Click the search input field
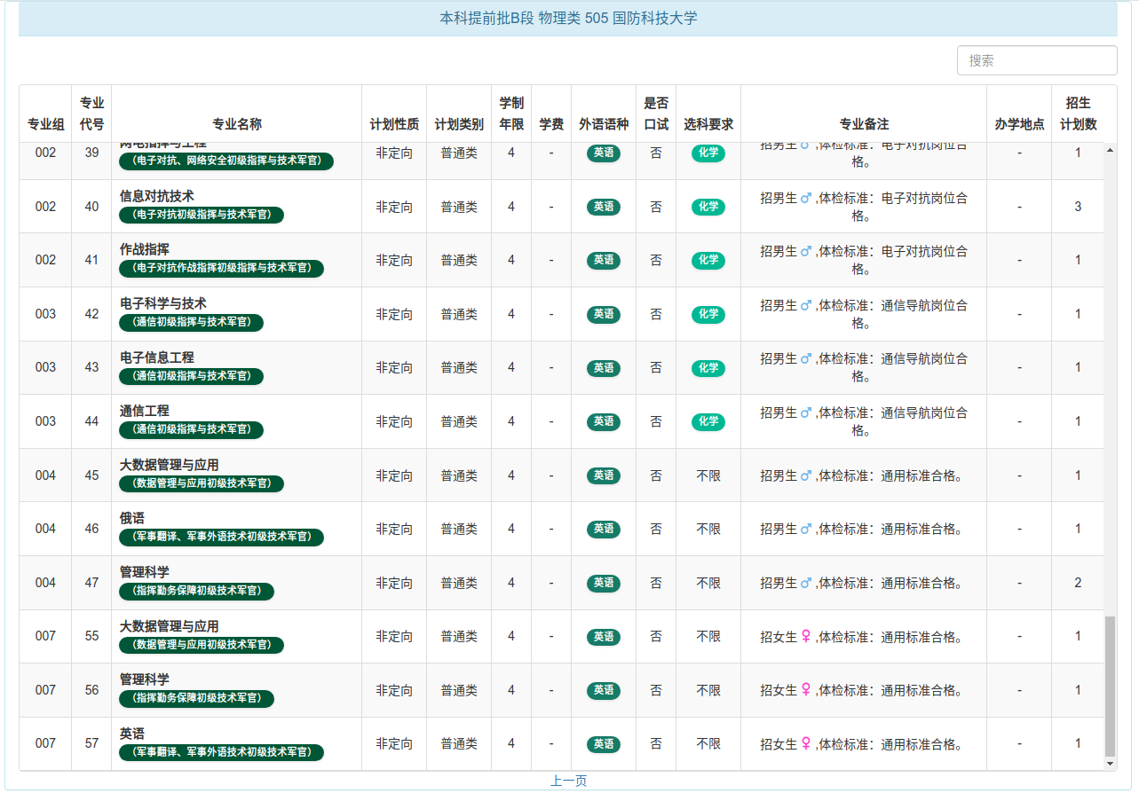This screenshot has height=793, width=1139. tap(1037, 60)
